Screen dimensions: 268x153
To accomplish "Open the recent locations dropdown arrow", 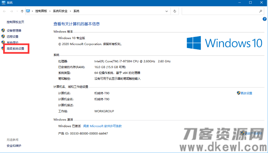I will click(17, 11).
